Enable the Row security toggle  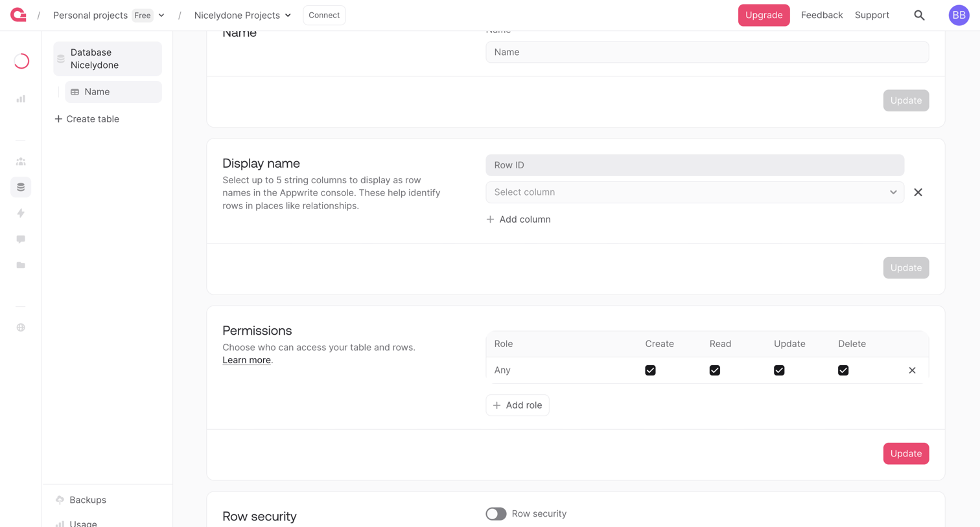point(496,513)
